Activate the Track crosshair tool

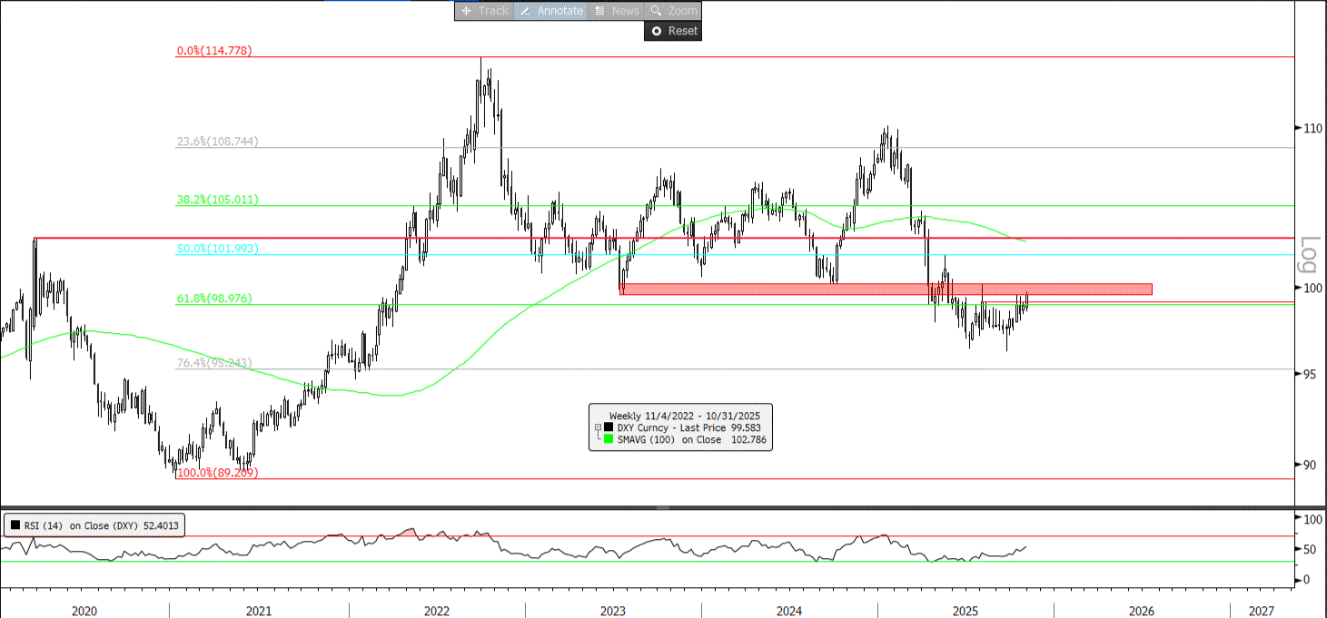click(x=485, y=11)
